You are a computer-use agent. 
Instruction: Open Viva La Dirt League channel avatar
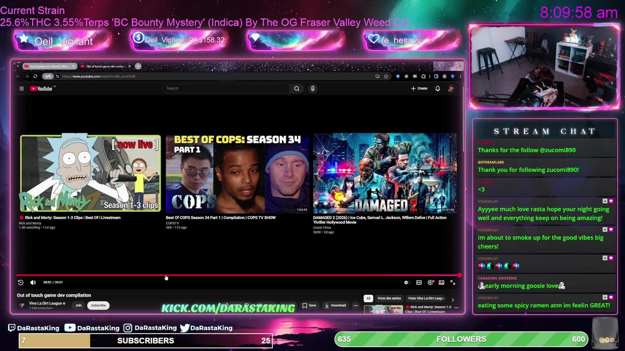tap(21, 305)
